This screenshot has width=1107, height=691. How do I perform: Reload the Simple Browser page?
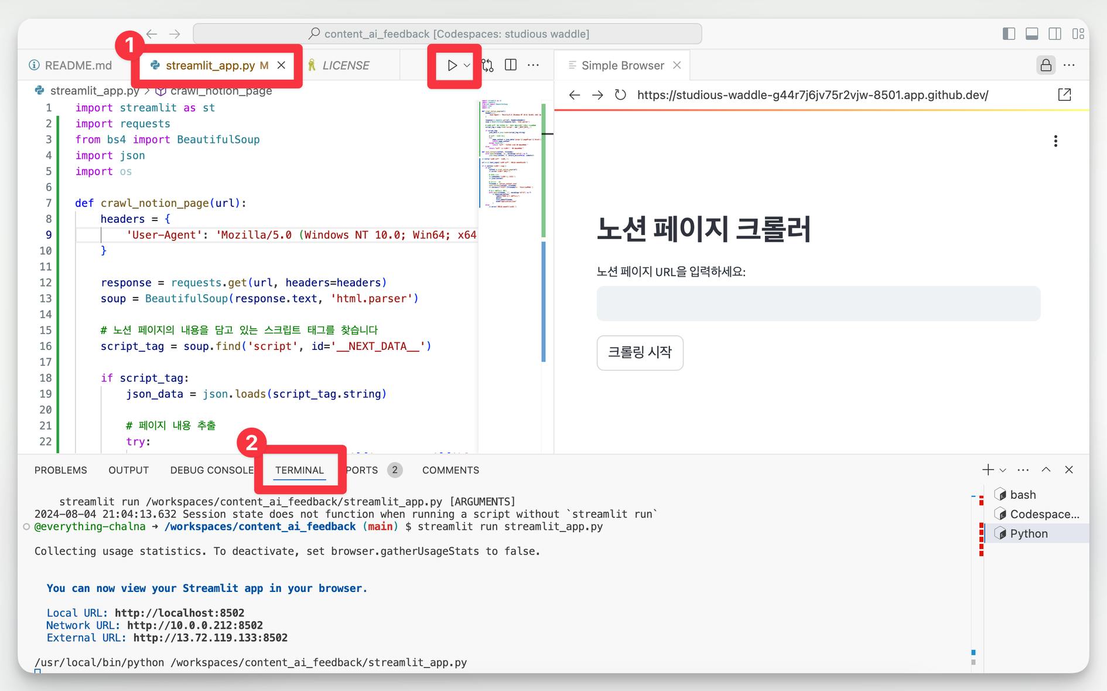pyautogui.click(x=620, y=95)
